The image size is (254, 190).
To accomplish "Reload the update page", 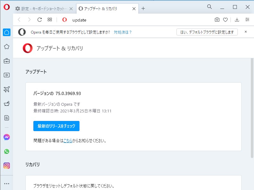I will pyautogui.click(x=39, y=20).
